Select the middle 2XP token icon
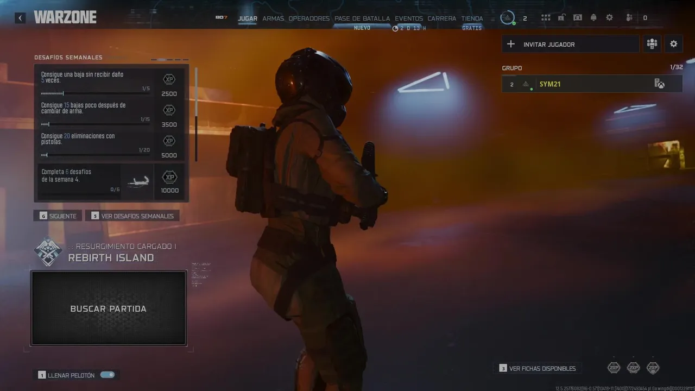This screenshot has height=391, width=695. tap(633, 368)
